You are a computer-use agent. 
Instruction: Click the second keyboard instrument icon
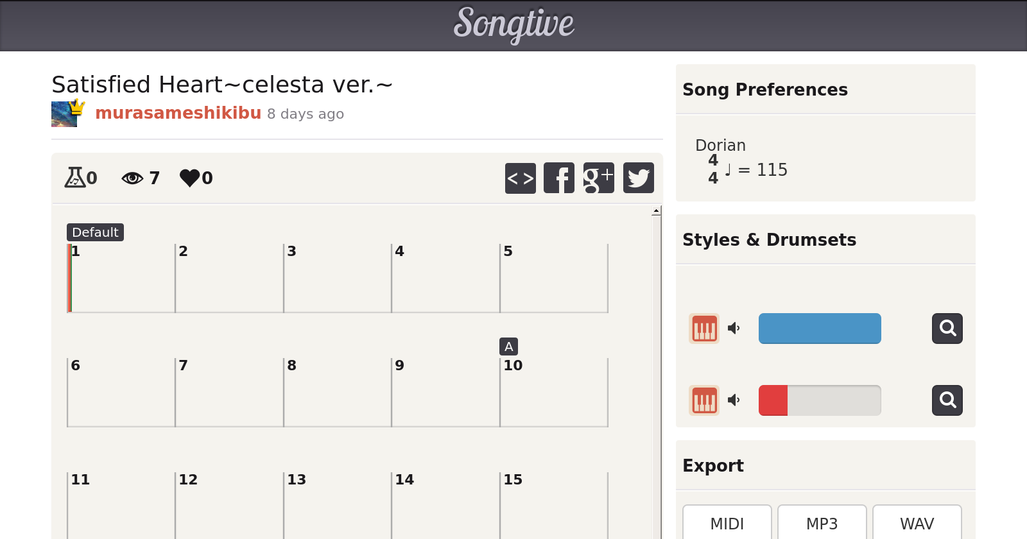coord(704,400)
